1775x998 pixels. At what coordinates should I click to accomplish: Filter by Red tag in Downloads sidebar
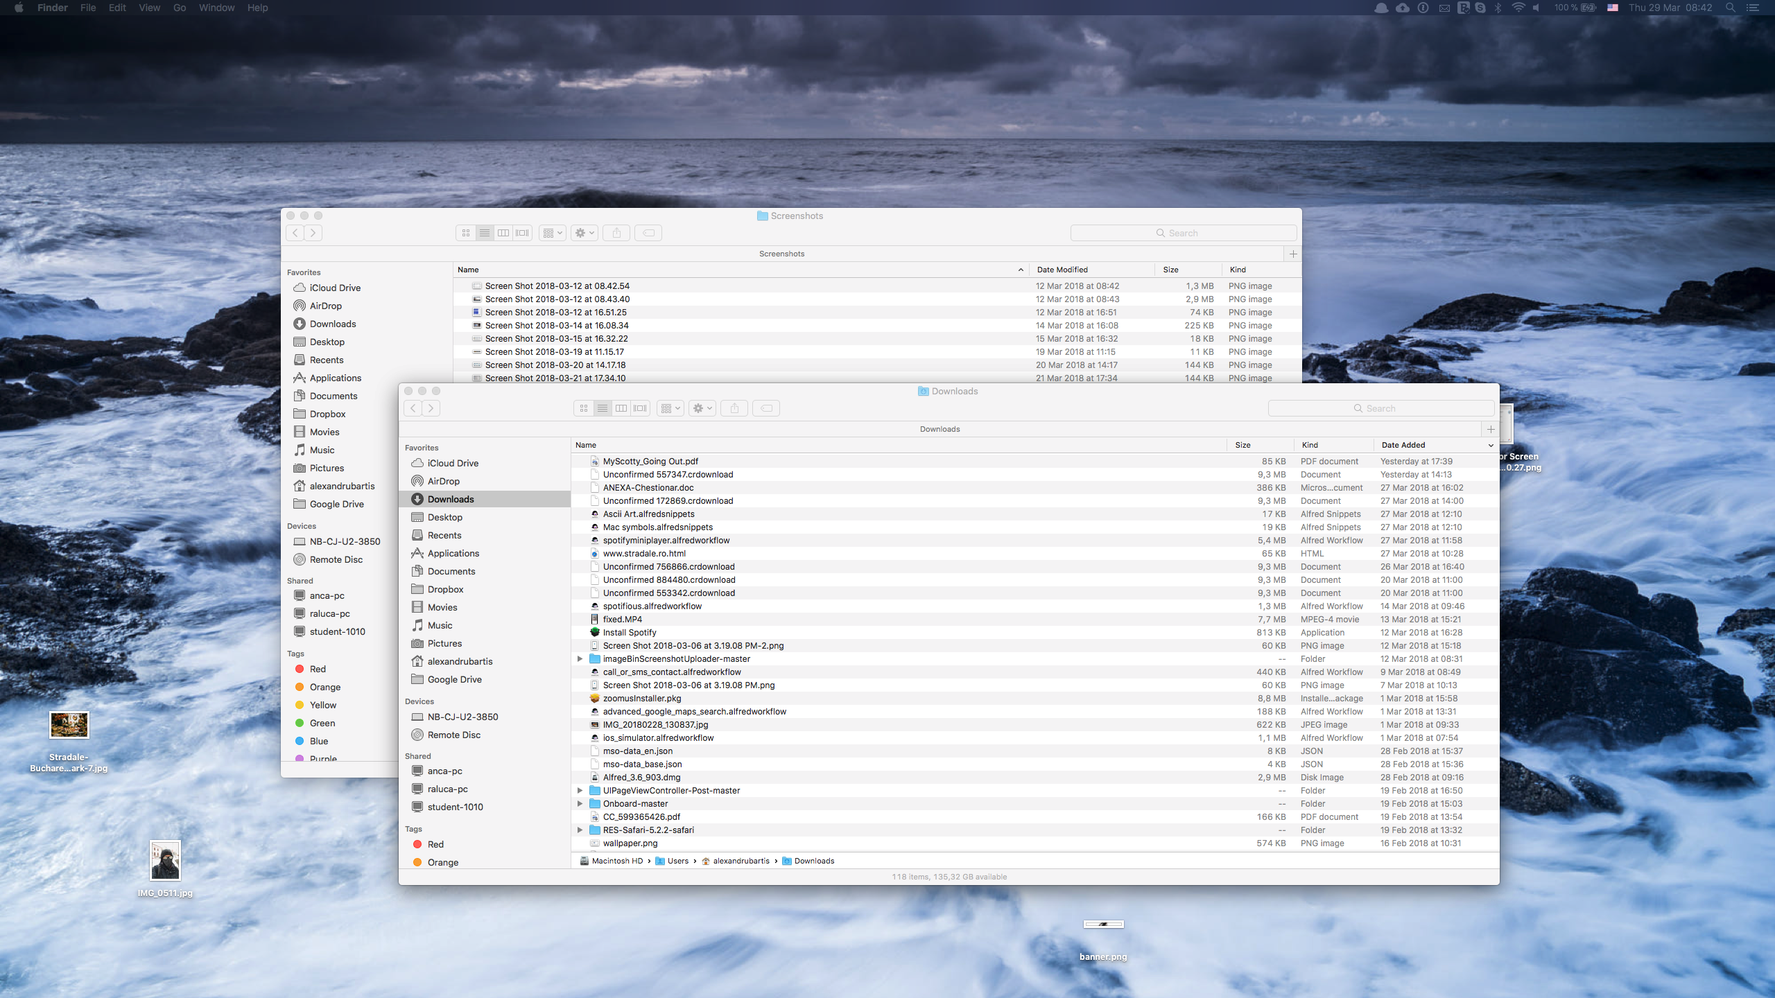pos(485,844)
